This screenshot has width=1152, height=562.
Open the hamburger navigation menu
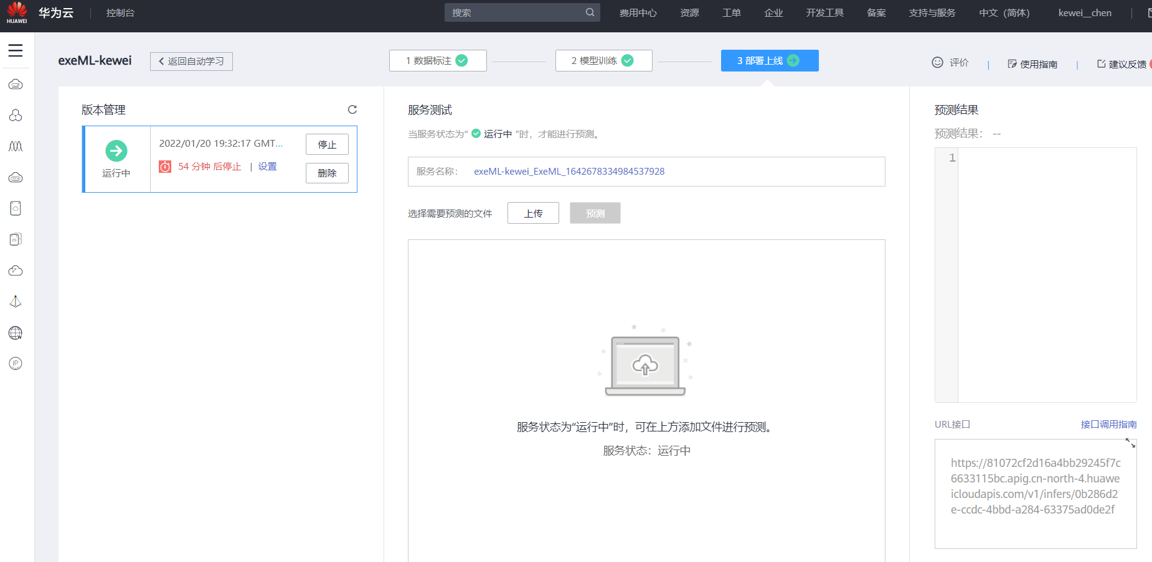[x=16, y=51]
